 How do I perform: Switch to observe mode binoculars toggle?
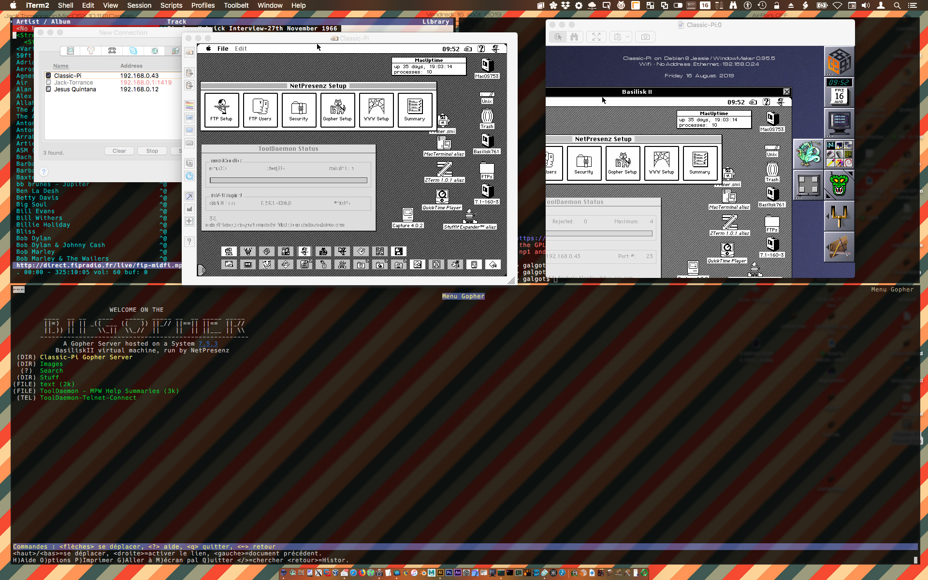[574, 37]
